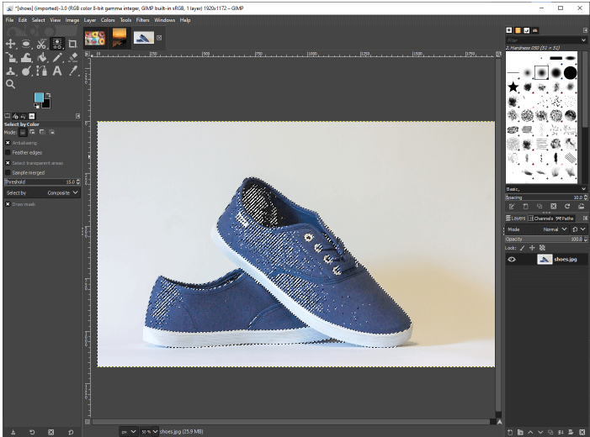The image size is (590, 437).
Task: Select the Warp Transform tool
Action: pyautogui.click(x=26, y=57)
